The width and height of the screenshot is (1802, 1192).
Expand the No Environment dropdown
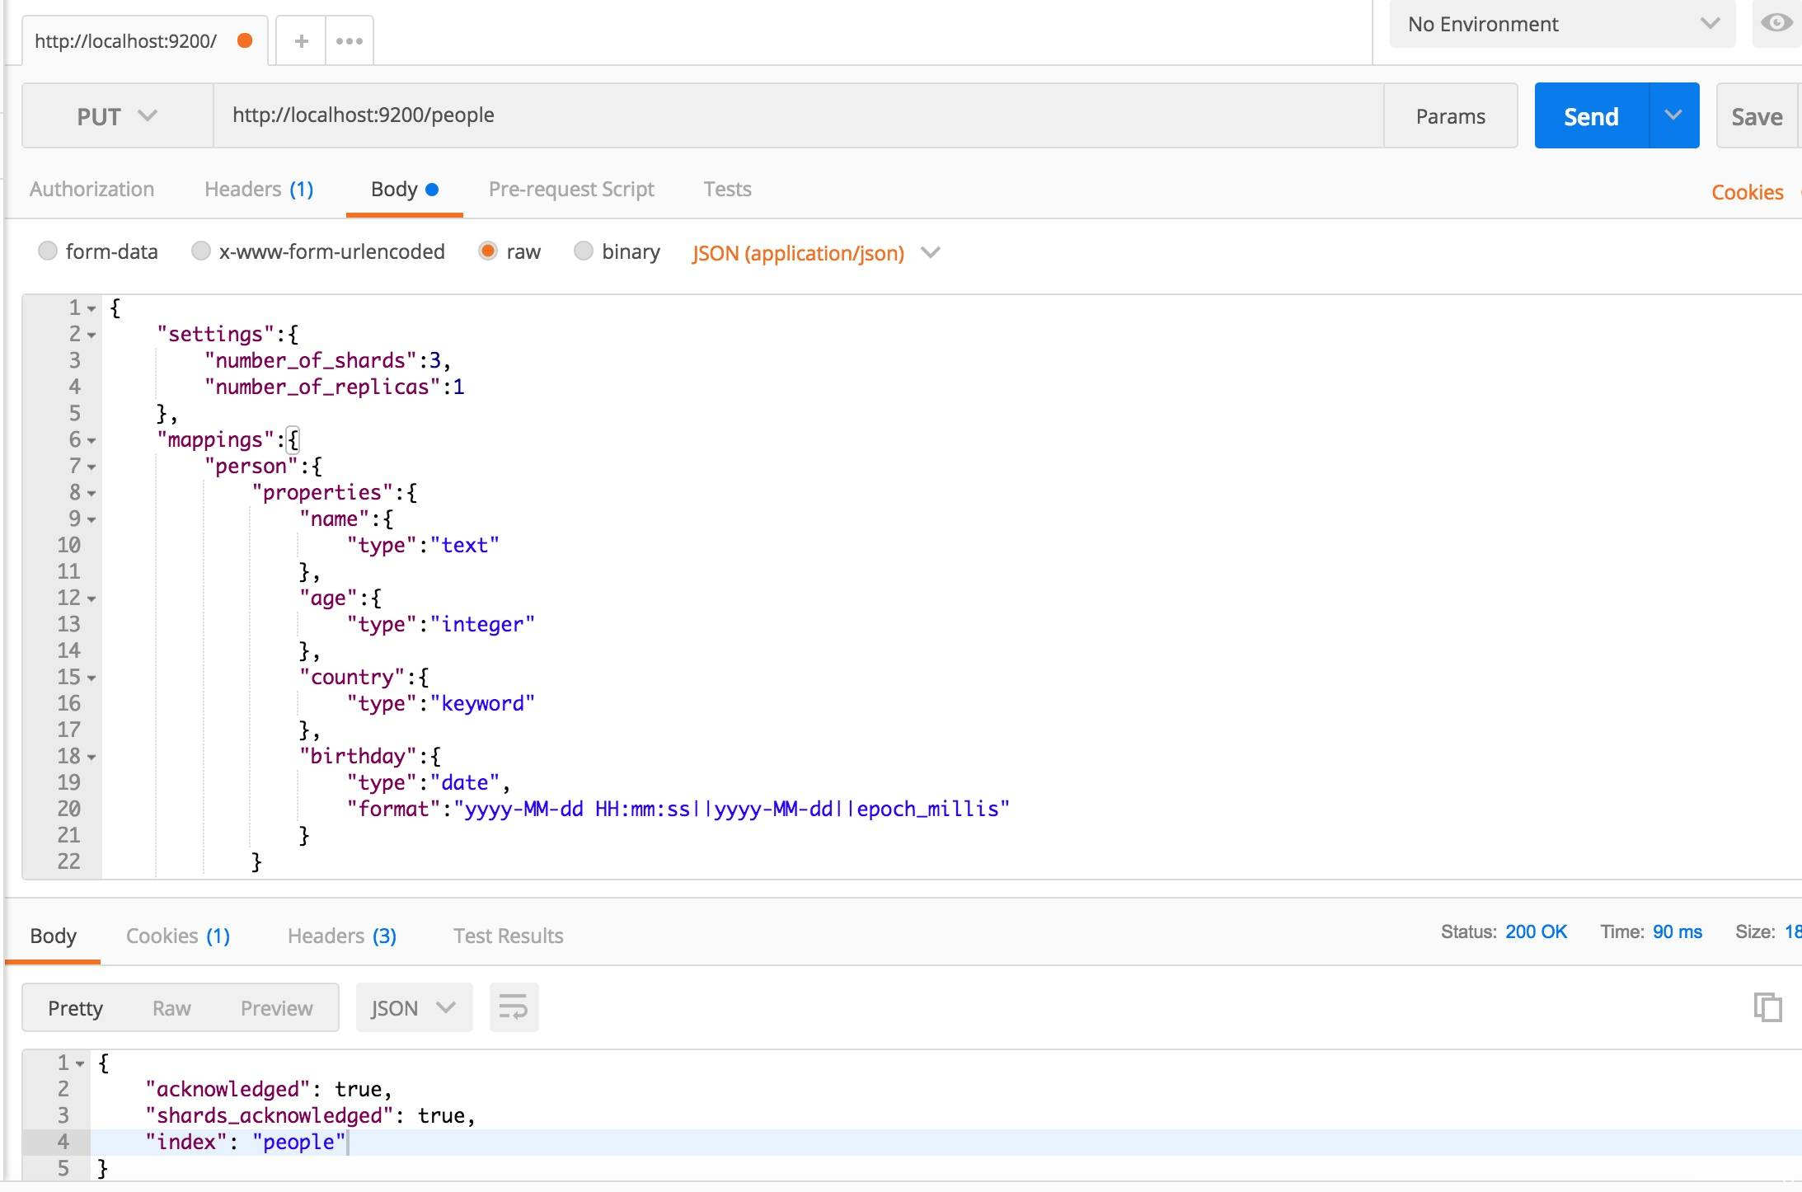(x=1561, y=24)
